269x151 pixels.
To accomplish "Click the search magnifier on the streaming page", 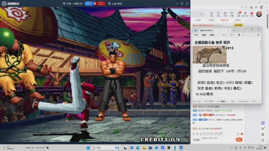I will tap(202, 14).
